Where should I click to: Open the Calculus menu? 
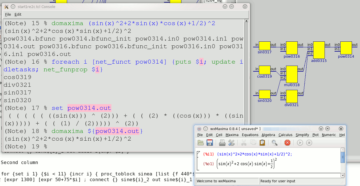click(x=285, y=135)
